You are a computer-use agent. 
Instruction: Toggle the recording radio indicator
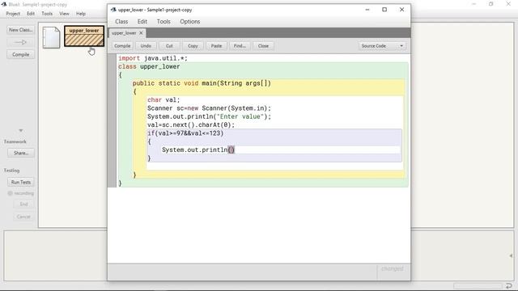10,193
